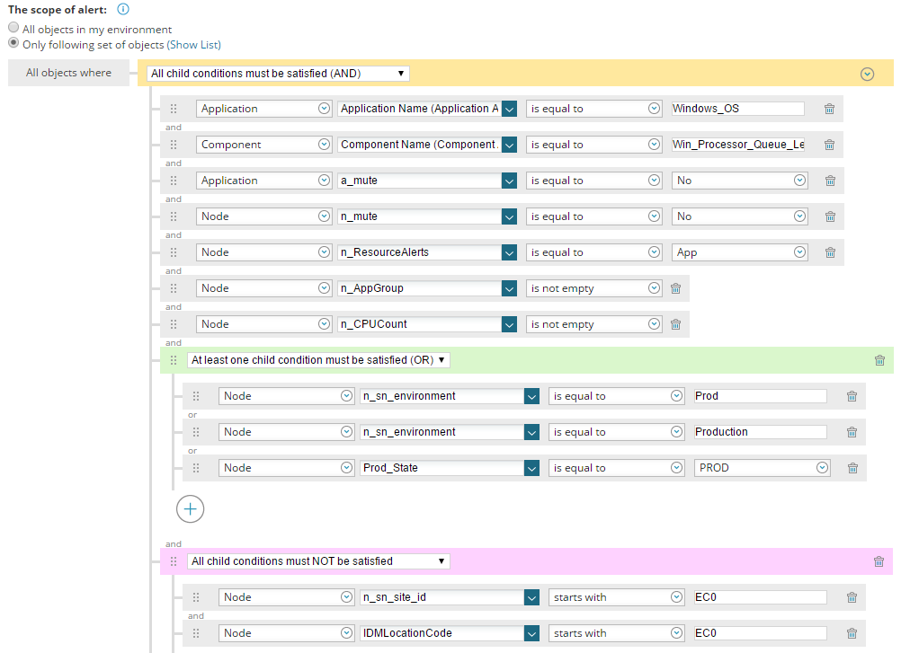The image size is (901, 653).
Task: Click drag handle of the NOT group
Action: [x=174, y=561]
